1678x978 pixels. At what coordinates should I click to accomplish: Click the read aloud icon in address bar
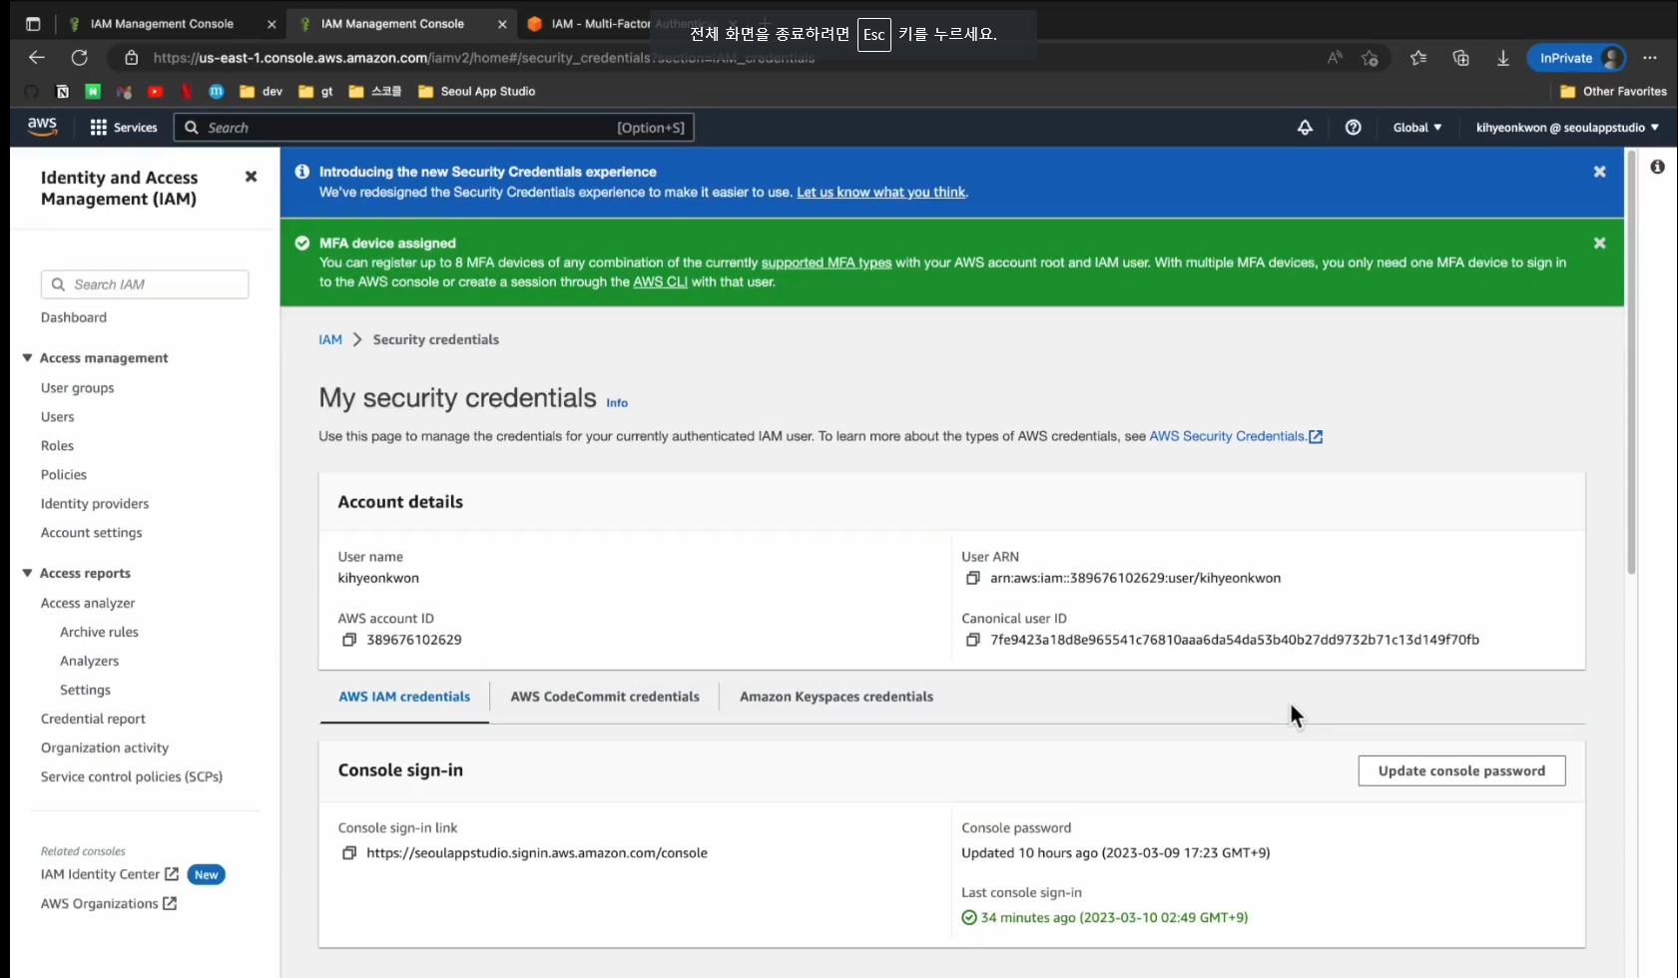pos(1335,58)
